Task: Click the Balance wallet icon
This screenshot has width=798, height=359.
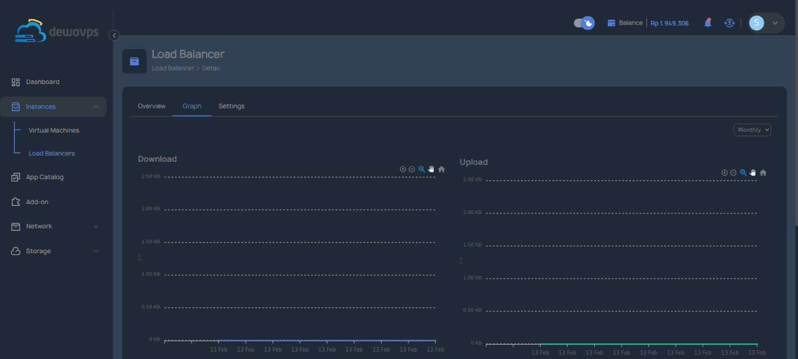Action: pos(612,23)
